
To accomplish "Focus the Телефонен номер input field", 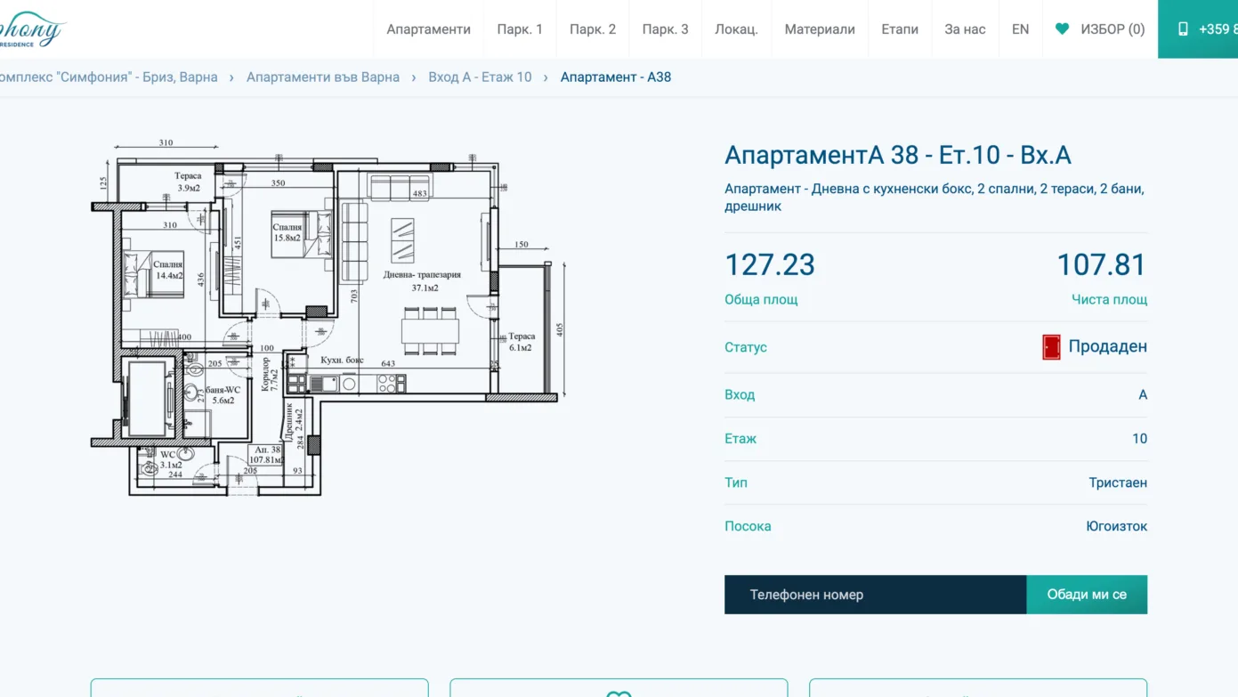I will 875,595.
